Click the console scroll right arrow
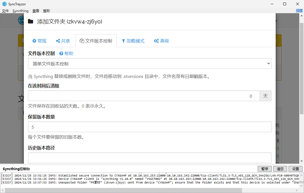This screenshot has height=193, width=304. [x=297, y=190]
